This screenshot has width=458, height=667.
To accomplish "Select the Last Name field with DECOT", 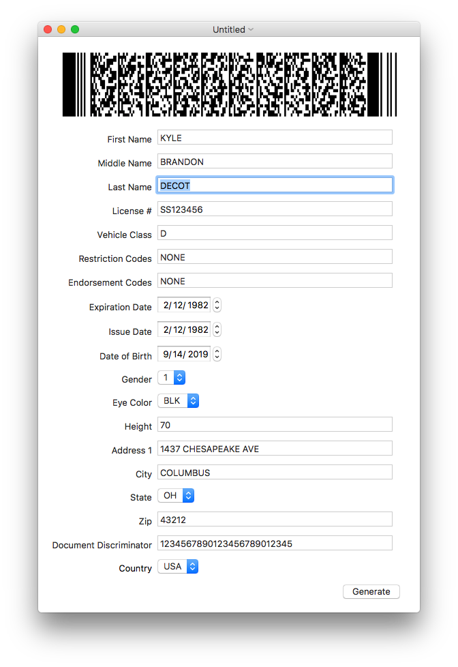I will point(275,186).
